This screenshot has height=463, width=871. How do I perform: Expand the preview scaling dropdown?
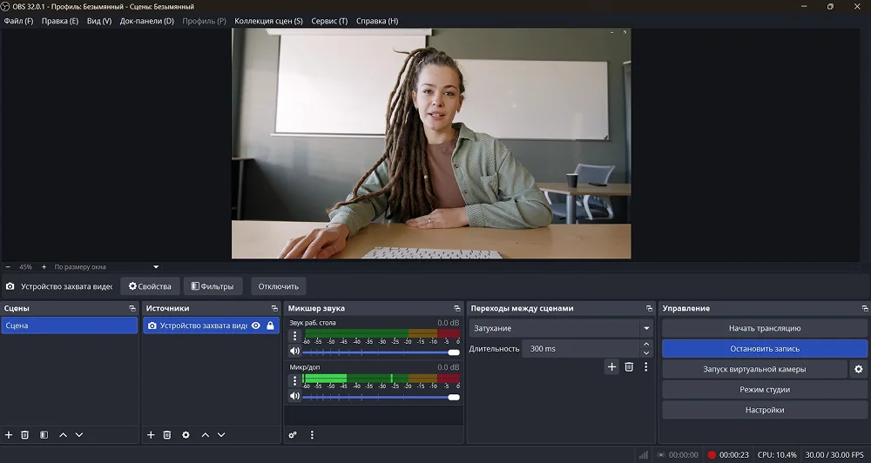156,267
